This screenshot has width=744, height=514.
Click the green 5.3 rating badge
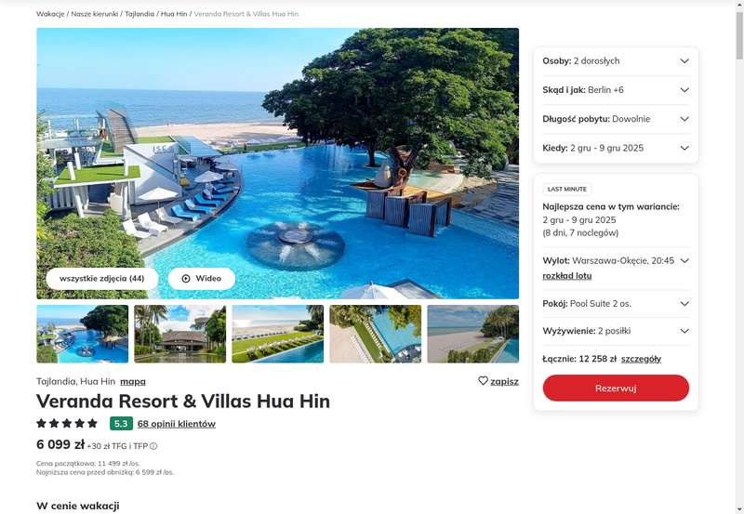point(121,424)
